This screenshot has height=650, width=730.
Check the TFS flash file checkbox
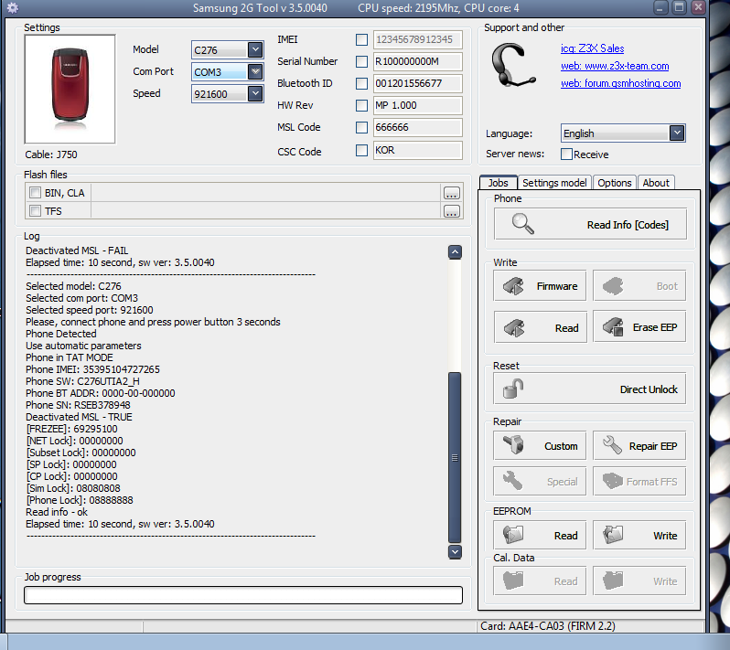[36, 211]
